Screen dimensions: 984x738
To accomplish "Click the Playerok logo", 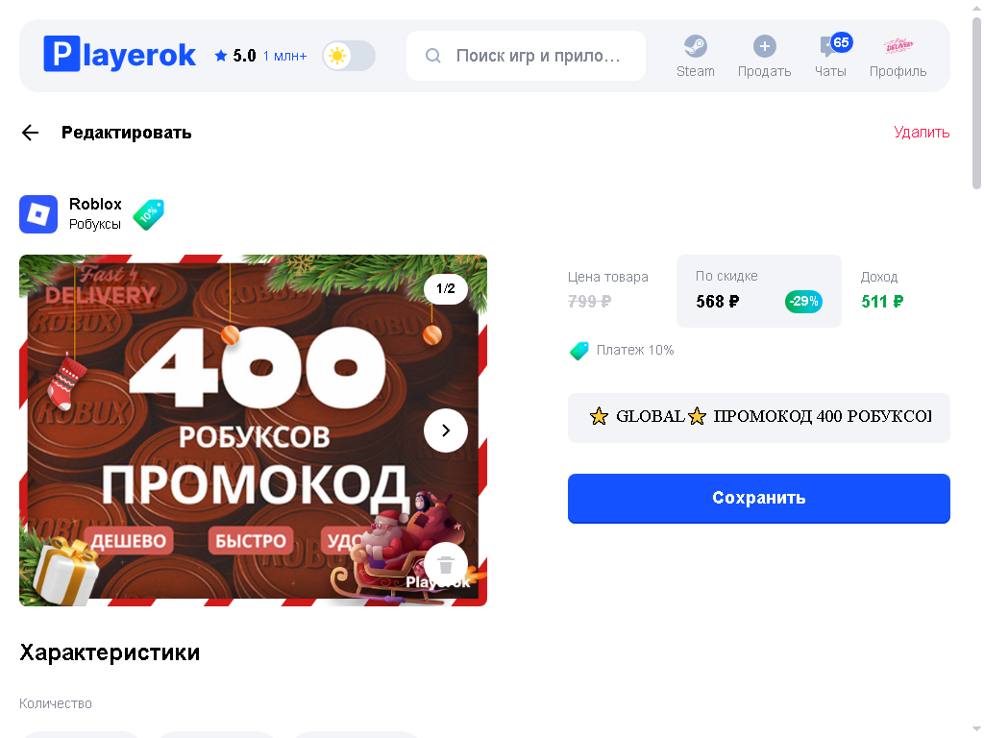I will (x=119, y=55).
